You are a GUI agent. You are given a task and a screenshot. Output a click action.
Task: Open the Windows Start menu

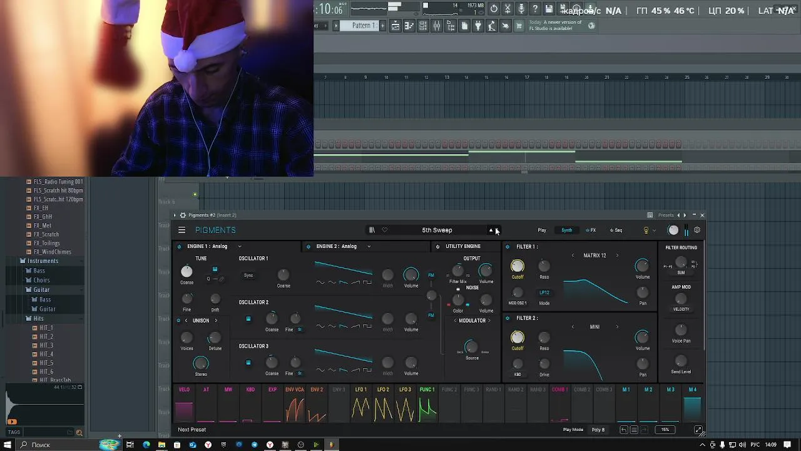(x=8, y=445)
